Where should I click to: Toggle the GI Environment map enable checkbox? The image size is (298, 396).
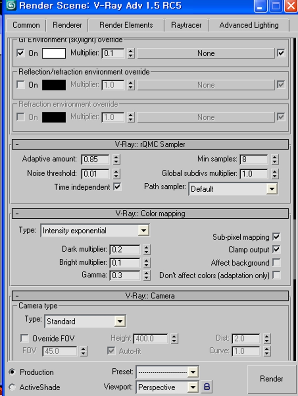(281, 53)
